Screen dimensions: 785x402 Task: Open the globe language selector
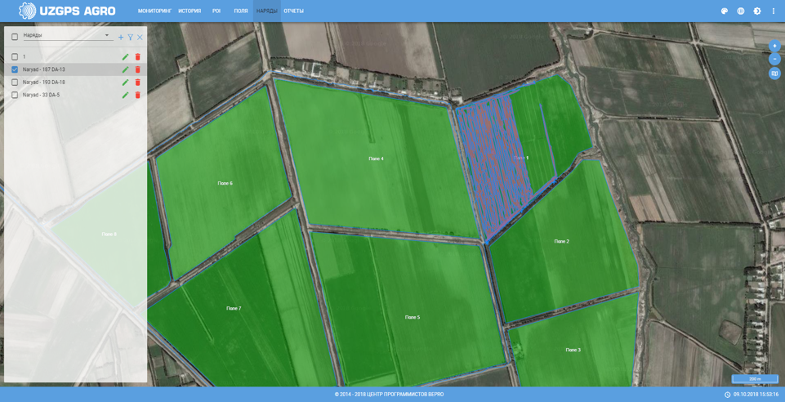point(741,11)
